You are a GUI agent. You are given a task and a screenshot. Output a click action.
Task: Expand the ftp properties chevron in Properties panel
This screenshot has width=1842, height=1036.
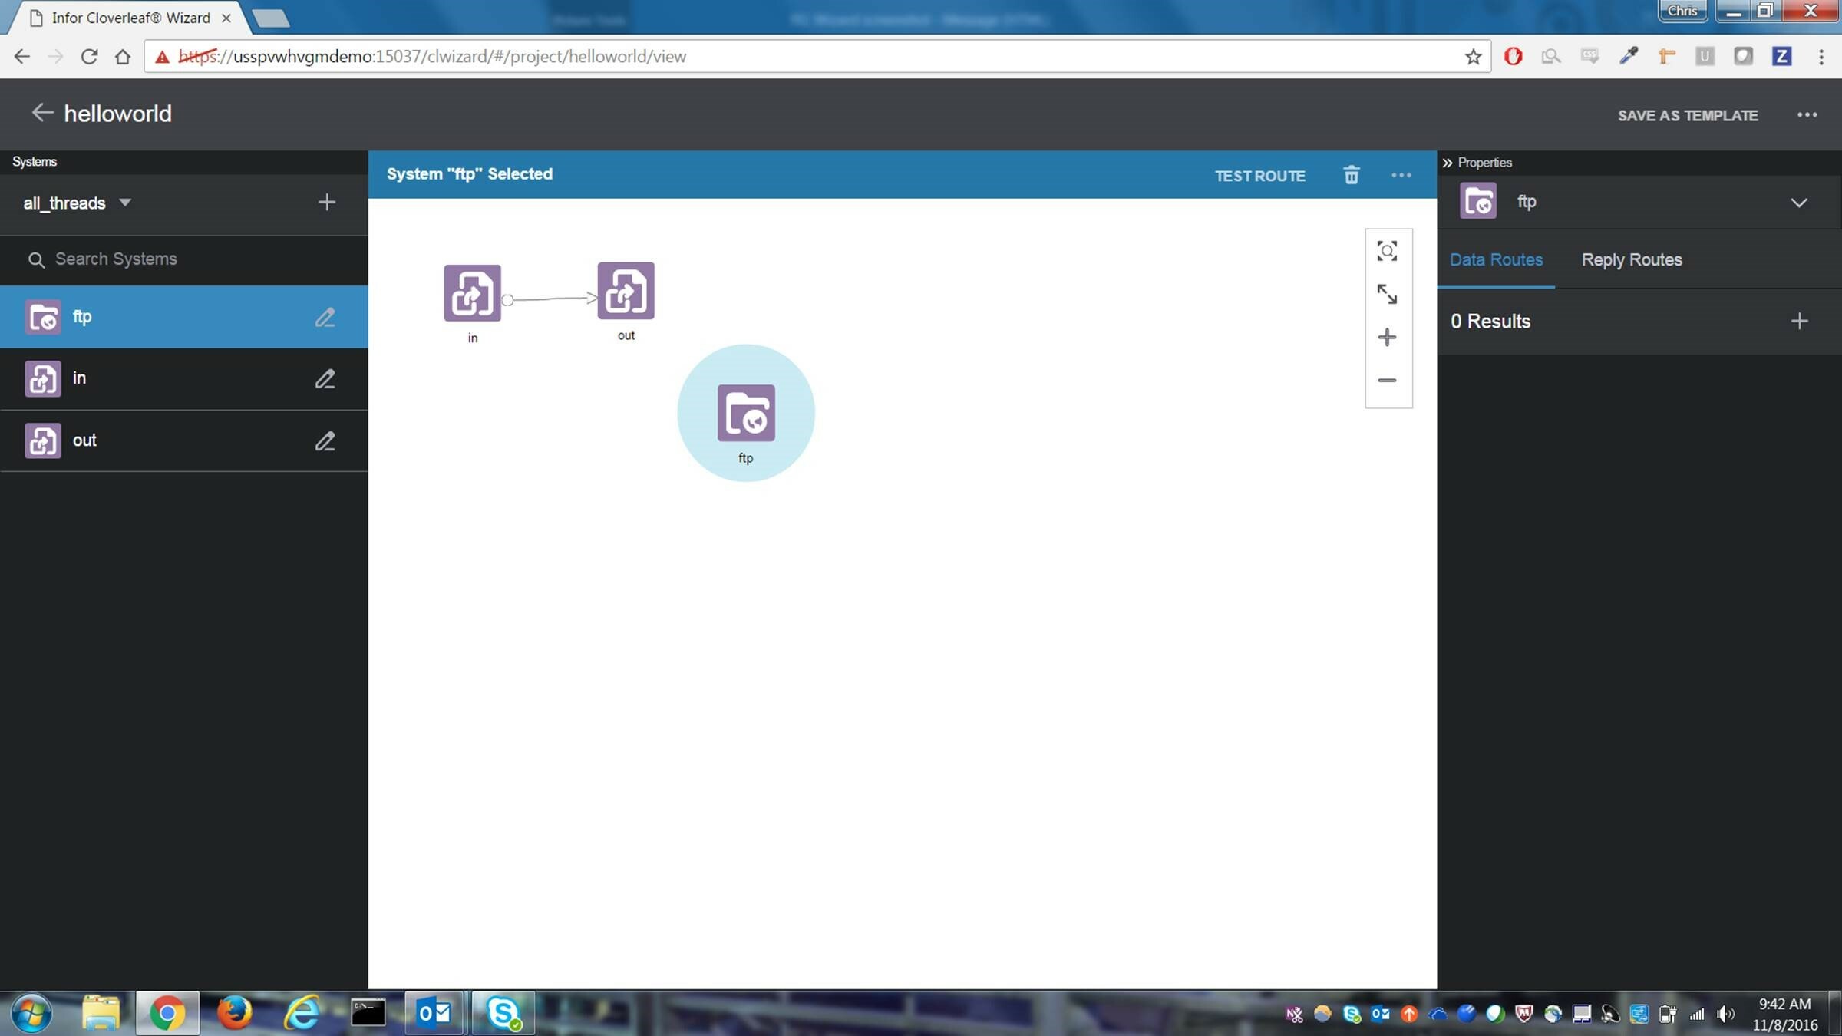[x=1800, y=203]
